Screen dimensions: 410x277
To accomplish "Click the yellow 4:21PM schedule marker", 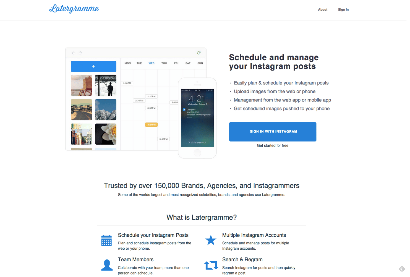I will point(152,125).
